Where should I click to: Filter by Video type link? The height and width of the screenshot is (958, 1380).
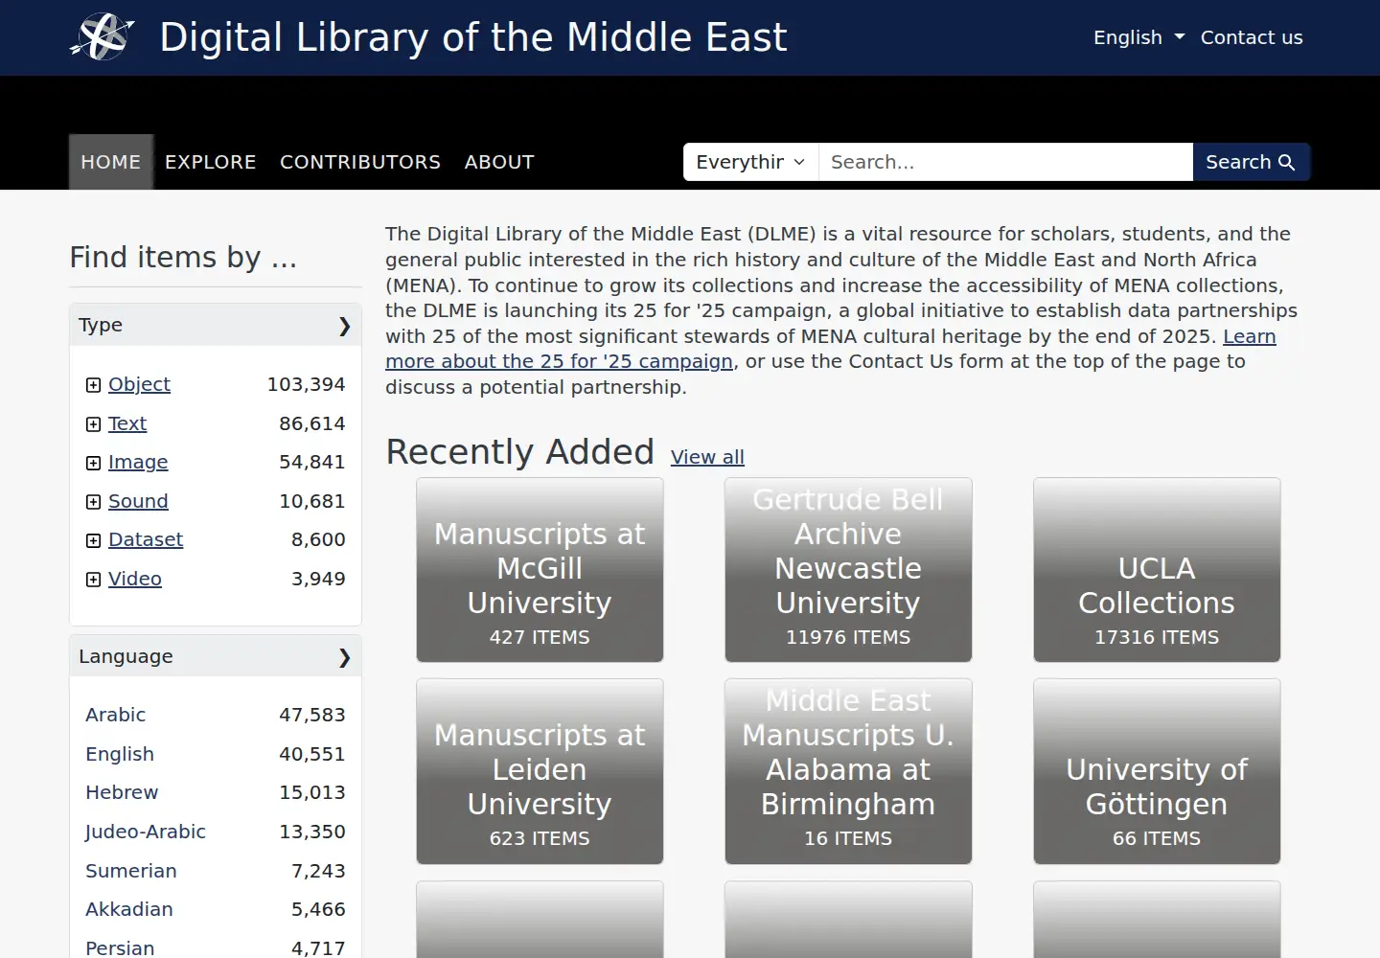(135, 579)
